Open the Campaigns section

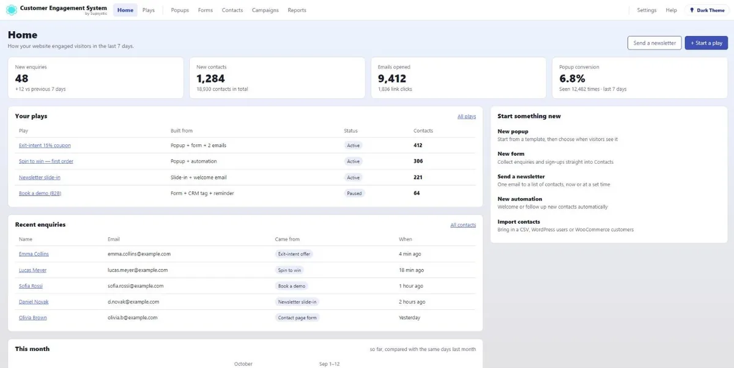click(x=265, y=10)
